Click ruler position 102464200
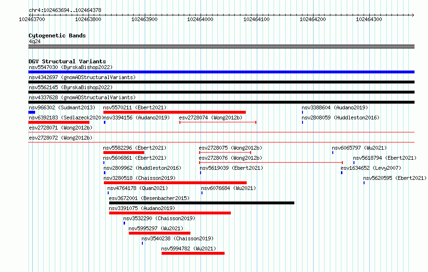Screen dimensions: 428x272 click(x=313, y=19)
